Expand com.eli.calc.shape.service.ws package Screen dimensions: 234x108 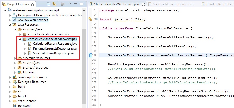(20, 34)
